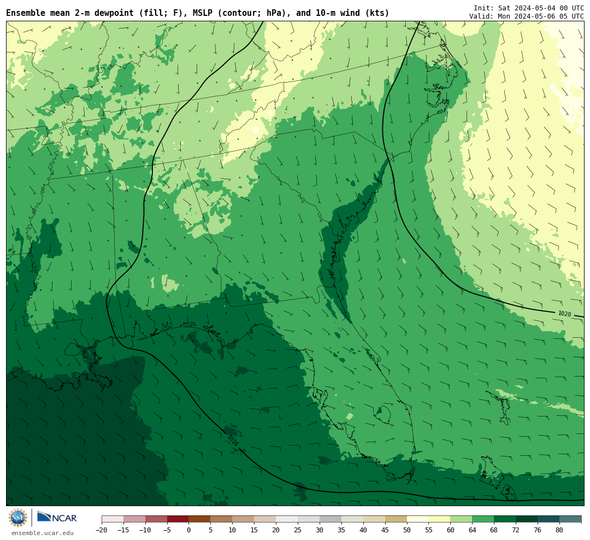Click the colorbar label "72"
The image size is (590, 540).
coord(516,530)
